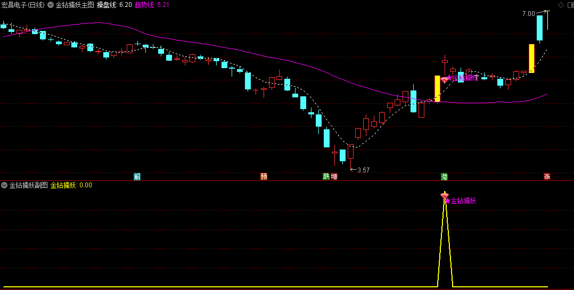The image size is (574, 290).
Task: Click the 解 event marker
Action: [137, 177]
